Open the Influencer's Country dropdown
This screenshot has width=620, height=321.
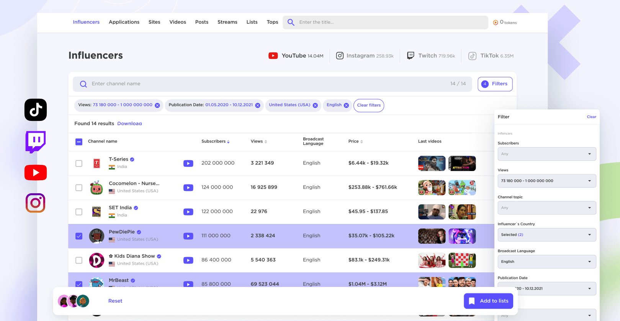[x=547, y=235]
